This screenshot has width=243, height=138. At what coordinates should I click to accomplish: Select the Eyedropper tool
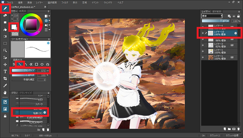[x=5, y=86]
